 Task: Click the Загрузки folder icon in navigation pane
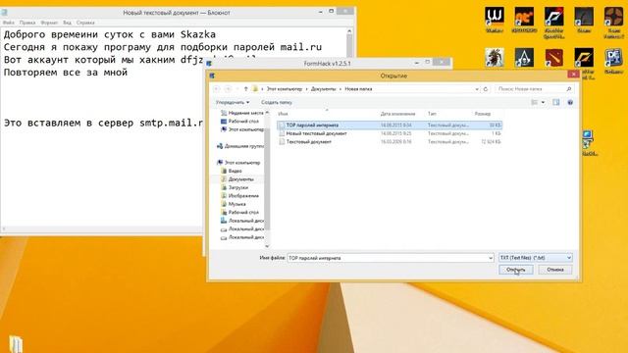(x=224, y=187)
